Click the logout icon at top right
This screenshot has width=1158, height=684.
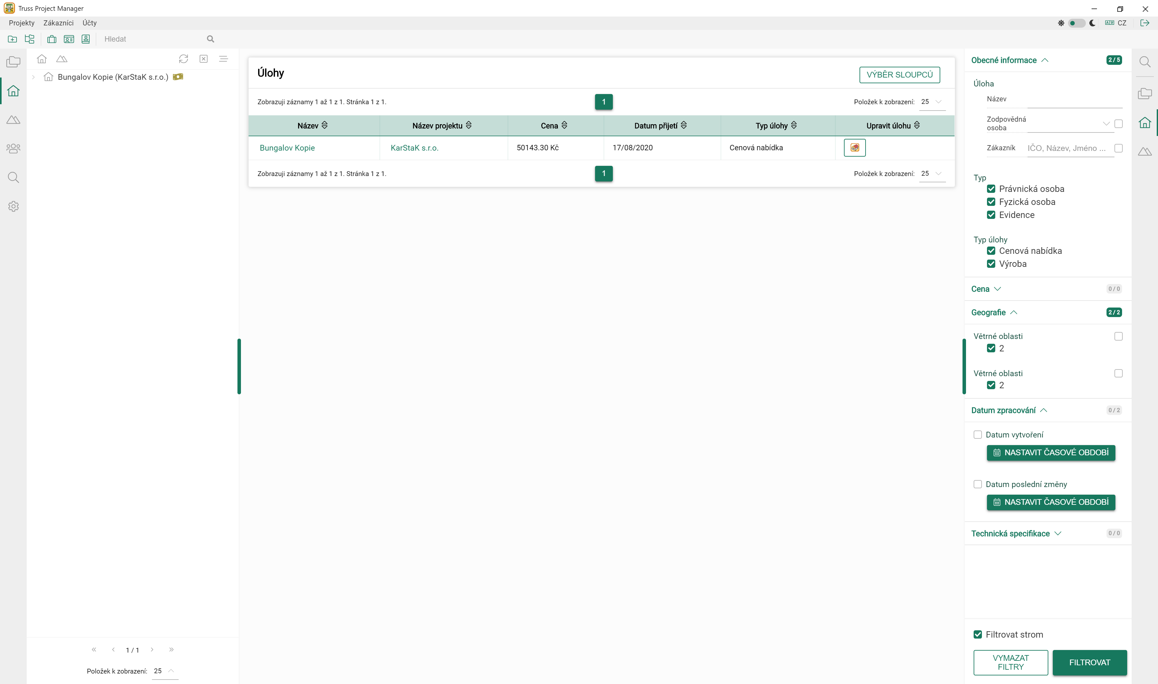1145,23
